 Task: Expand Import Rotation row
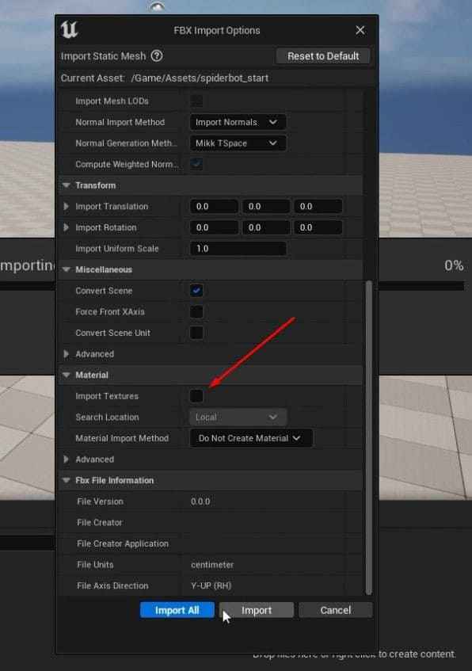pyautogui.click(x=66, y=227)
